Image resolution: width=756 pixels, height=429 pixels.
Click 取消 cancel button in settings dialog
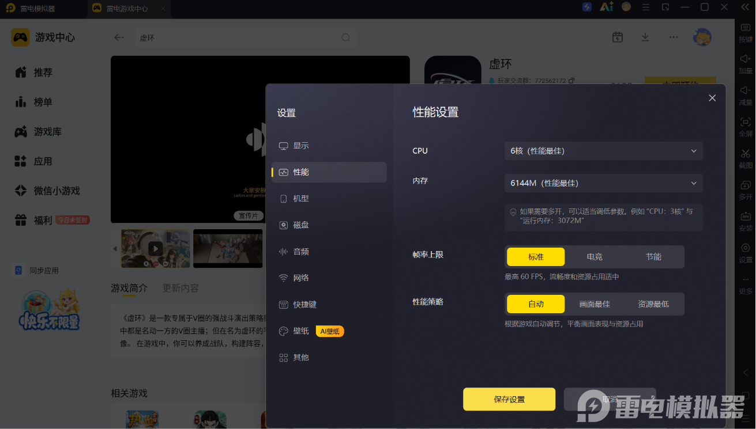610,399
